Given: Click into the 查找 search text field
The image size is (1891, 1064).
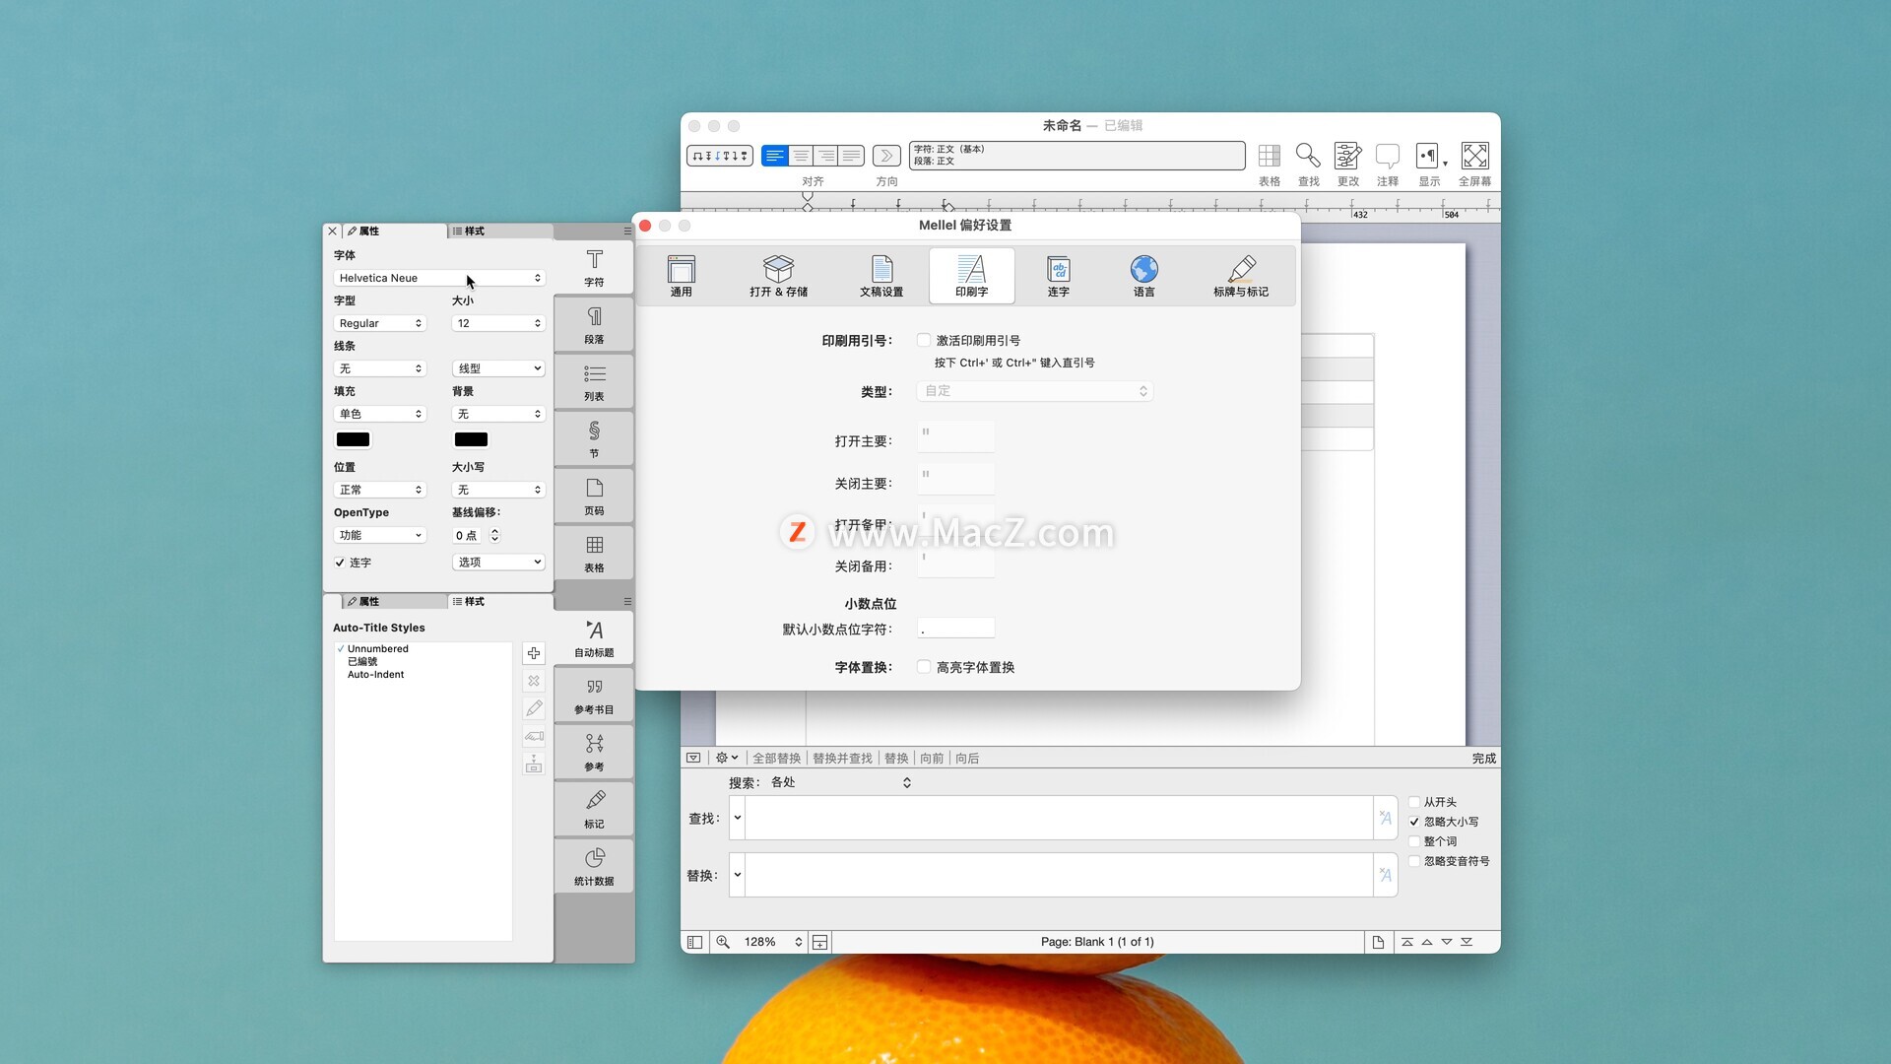Looking at the screenshot, I should [1059, 818].
